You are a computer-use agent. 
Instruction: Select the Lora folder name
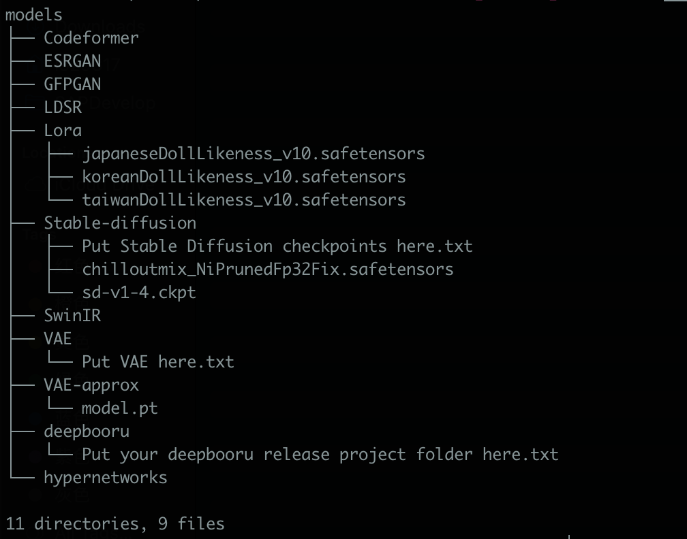click(63, 130)
